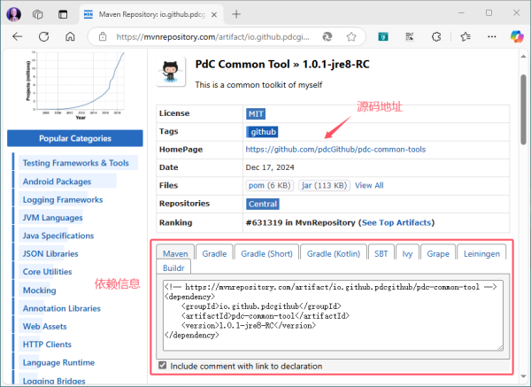
Task: Open Core Utilities category
Action: tap(47, 272)
